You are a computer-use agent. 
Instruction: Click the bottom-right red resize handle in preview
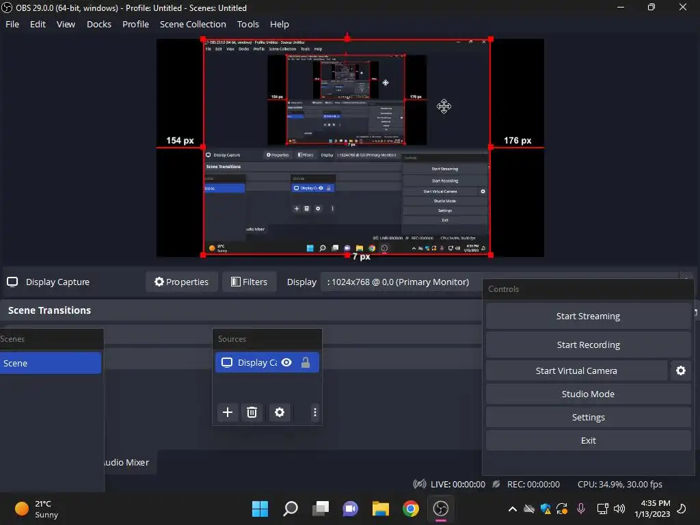click(x=491, y=255)
